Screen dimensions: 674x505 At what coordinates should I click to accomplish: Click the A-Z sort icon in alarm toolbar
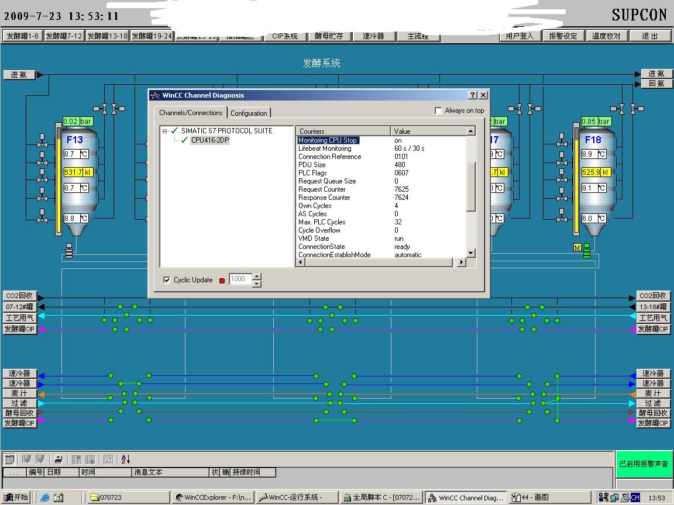[x=126, y=459]
